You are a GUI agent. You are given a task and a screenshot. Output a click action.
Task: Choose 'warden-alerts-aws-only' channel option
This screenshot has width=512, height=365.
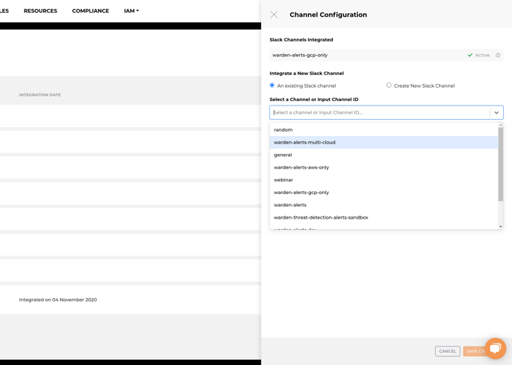[384, 167]
